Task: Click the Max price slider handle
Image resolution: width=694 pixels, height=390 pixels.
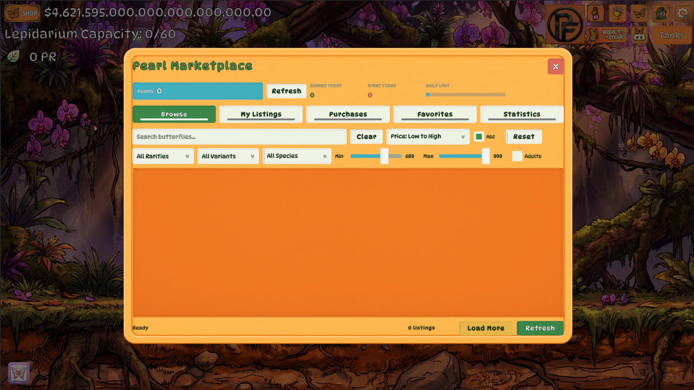Action: tap(486, 156)
